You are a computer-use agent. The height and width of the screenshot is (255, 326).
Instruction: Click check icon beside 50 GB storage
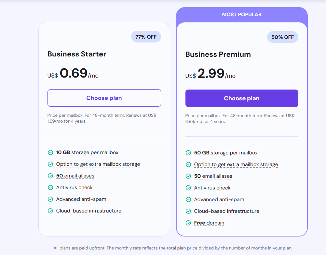coord(188,153)
